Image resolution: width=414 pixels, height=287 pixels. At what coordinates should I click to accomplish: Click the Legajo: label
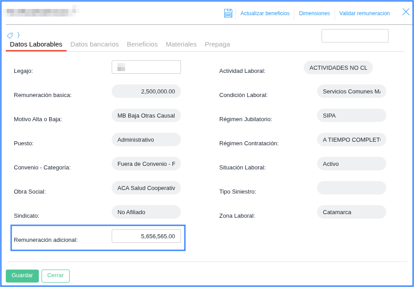[23, 71]
